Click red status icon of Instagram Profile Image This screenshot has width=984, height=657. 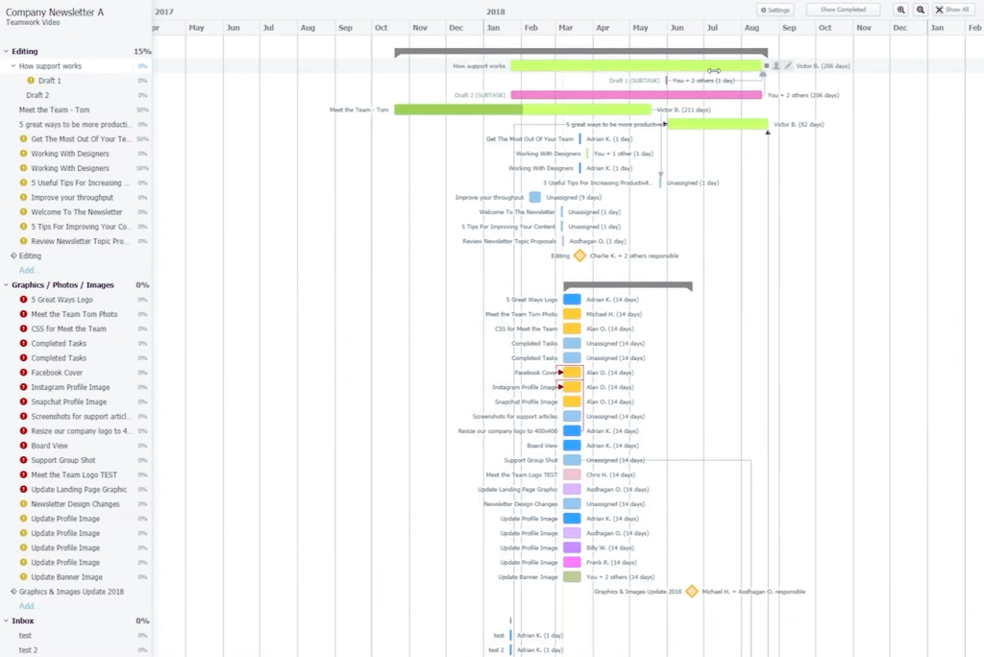click(x=23, y=387)
